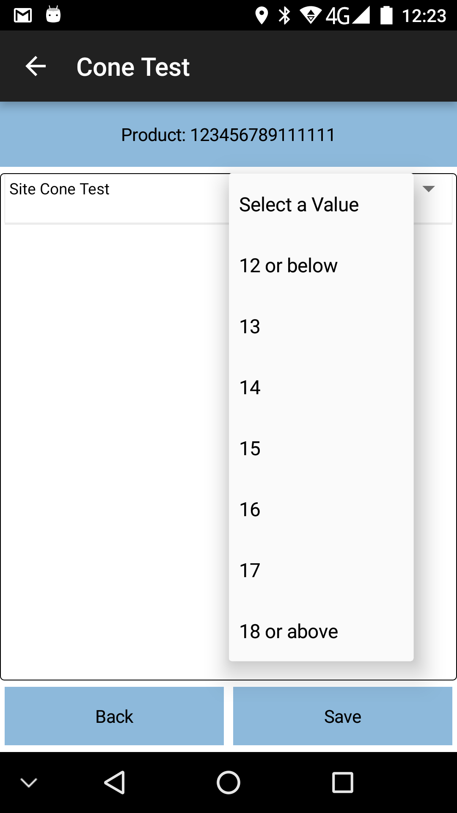Tap Android home navigation circle
Image resolution: width=457 pixels, height=813 pixels.
(228, 783)
